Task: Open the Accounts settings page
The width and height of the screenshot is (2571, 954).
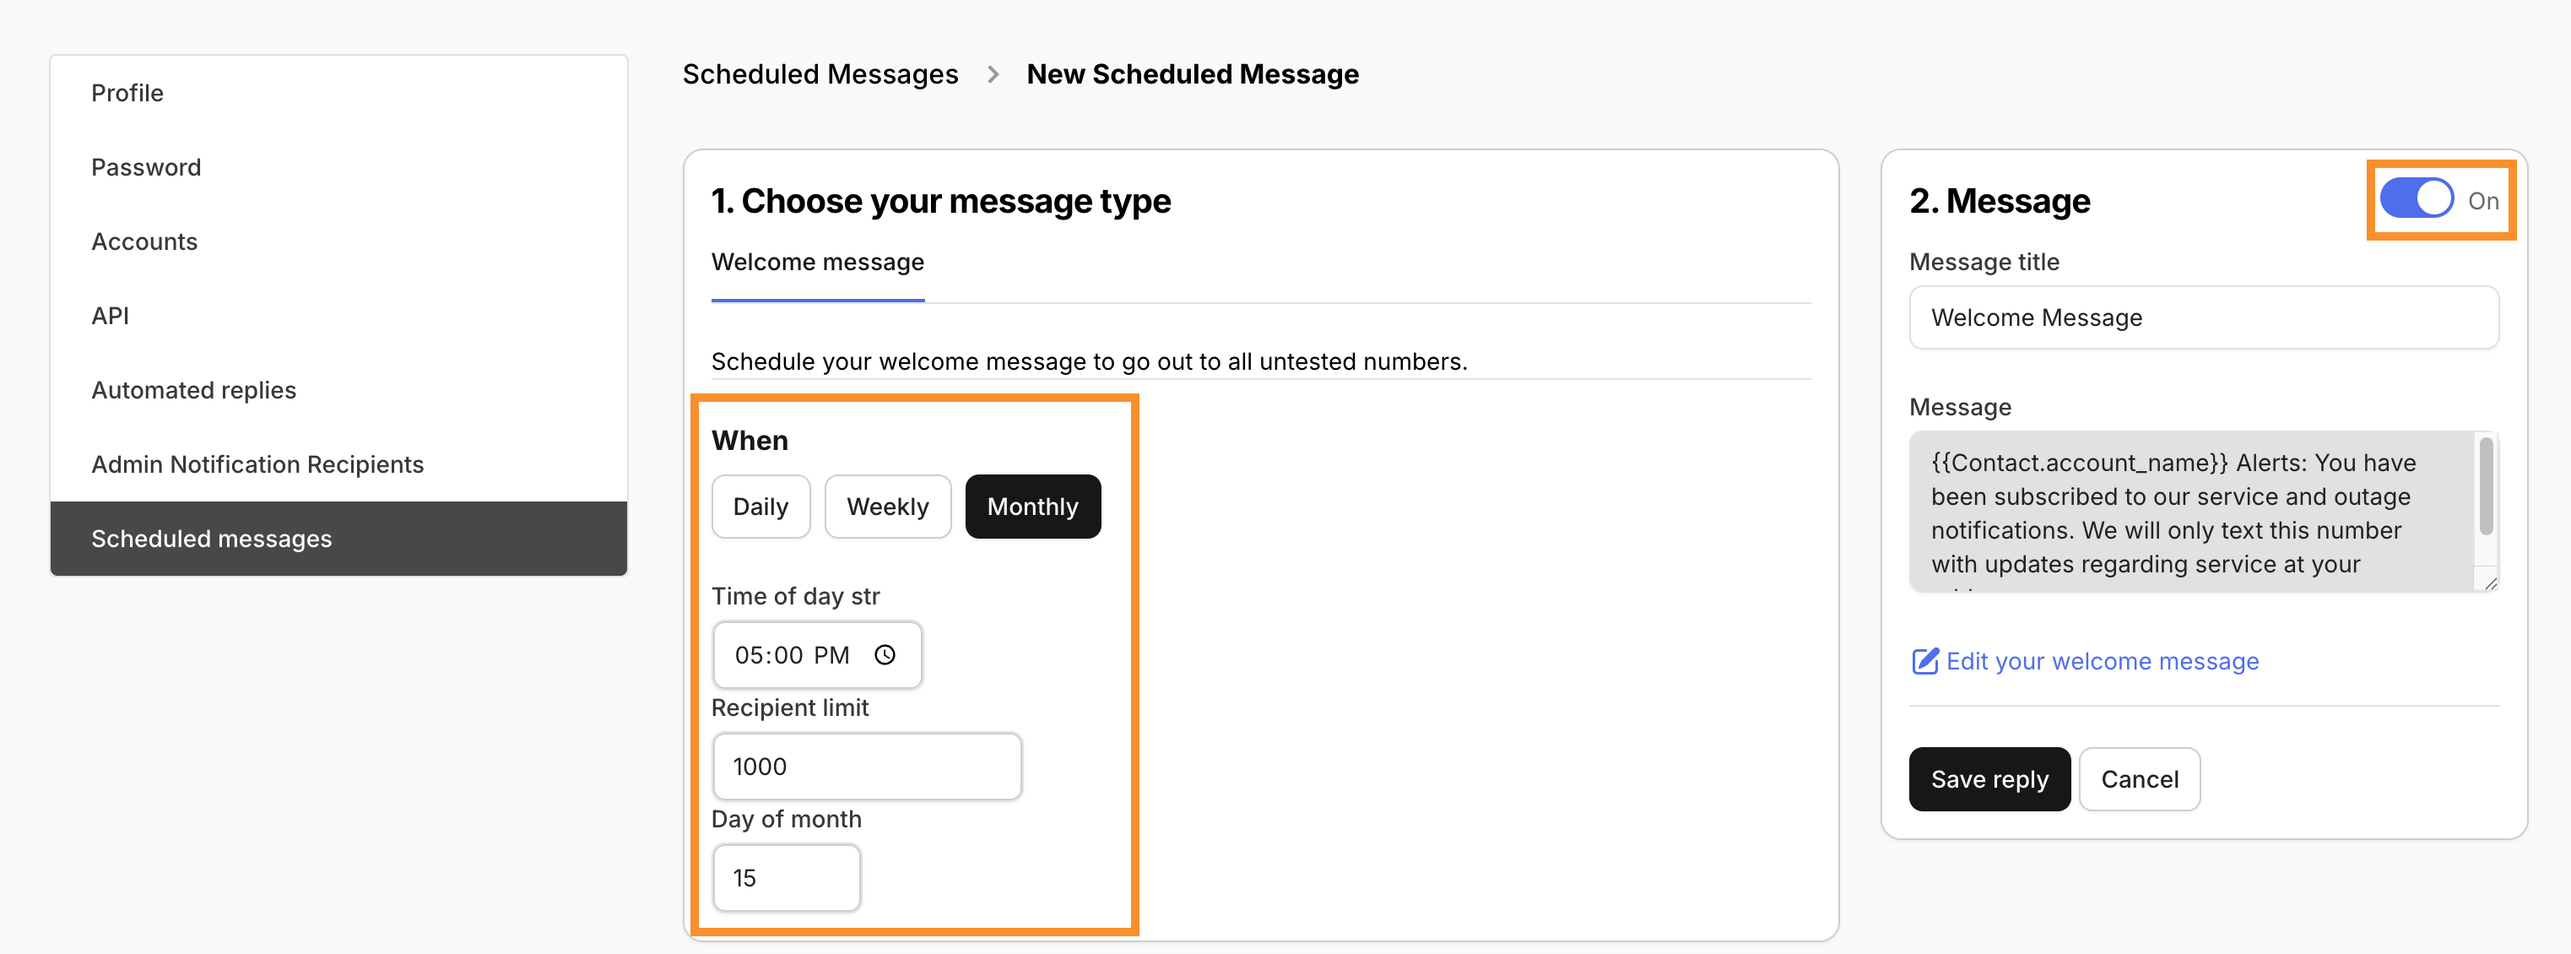Action: tap(143, 241)
